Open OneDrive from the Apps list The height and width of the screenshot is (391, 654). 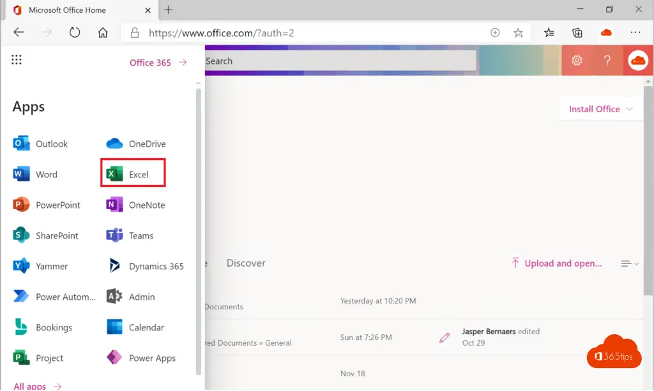point(136,144)
